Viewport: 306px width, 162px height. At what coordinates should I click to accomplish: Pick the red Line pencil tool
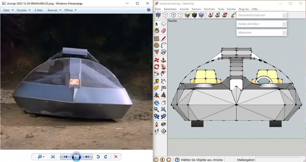click(163, 39)
